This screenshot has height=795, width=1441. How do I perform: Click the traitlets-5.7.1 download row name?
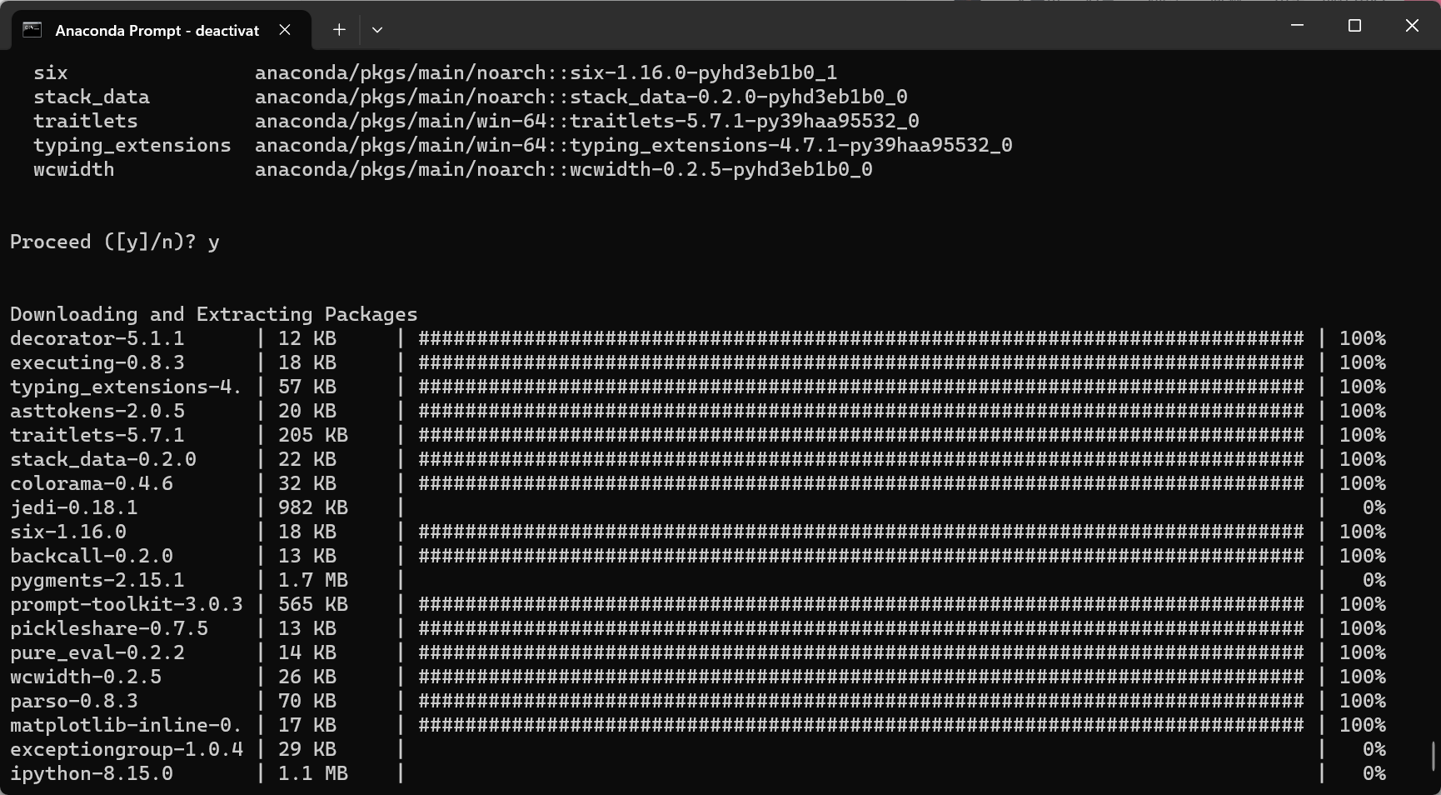coord(97,436)
